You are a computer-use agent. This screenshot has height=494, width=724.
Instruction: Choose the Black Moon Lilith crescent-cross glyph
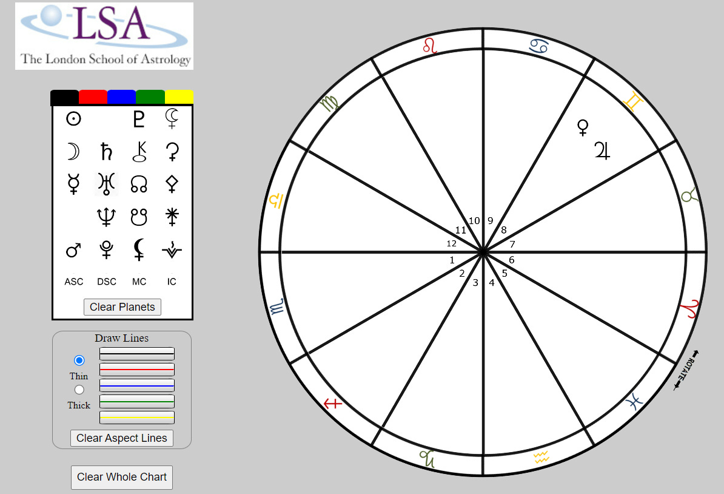pos(172,119)
